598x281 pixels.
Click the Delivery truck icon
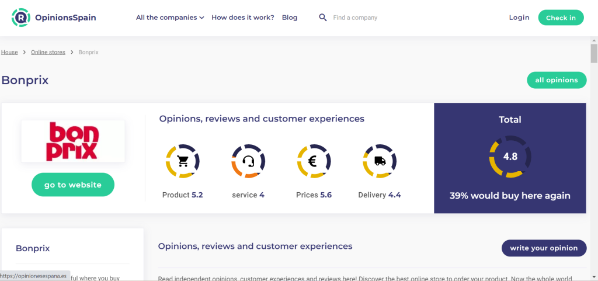(x=379, y=160)
